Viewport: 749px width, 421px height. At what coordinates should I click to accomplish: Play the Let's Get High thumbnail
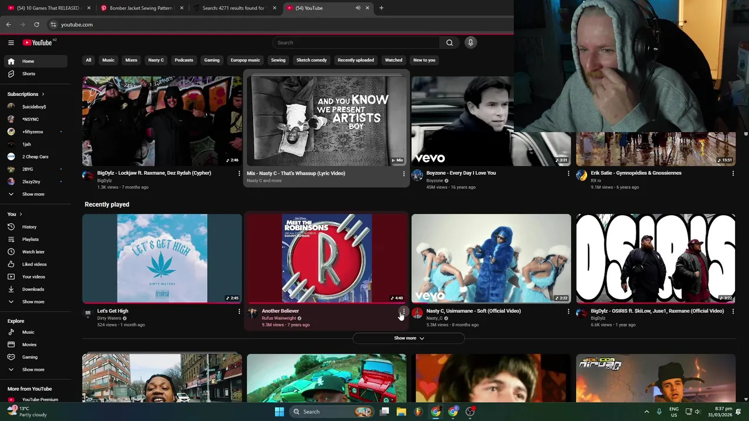(162, 258)
